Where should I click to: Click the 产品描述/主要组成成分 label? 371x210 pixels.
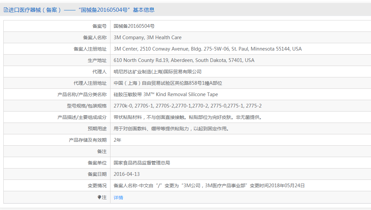[82, 117]
